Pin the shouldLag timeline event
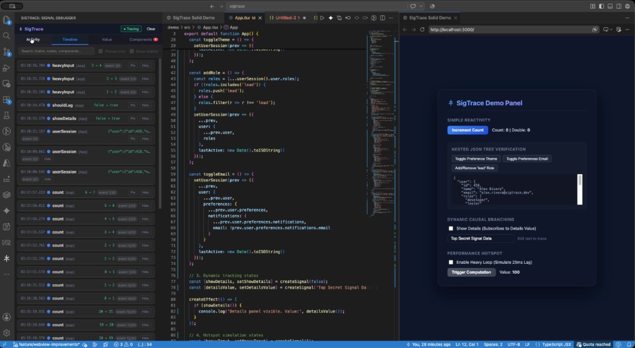 click(133, 105)
